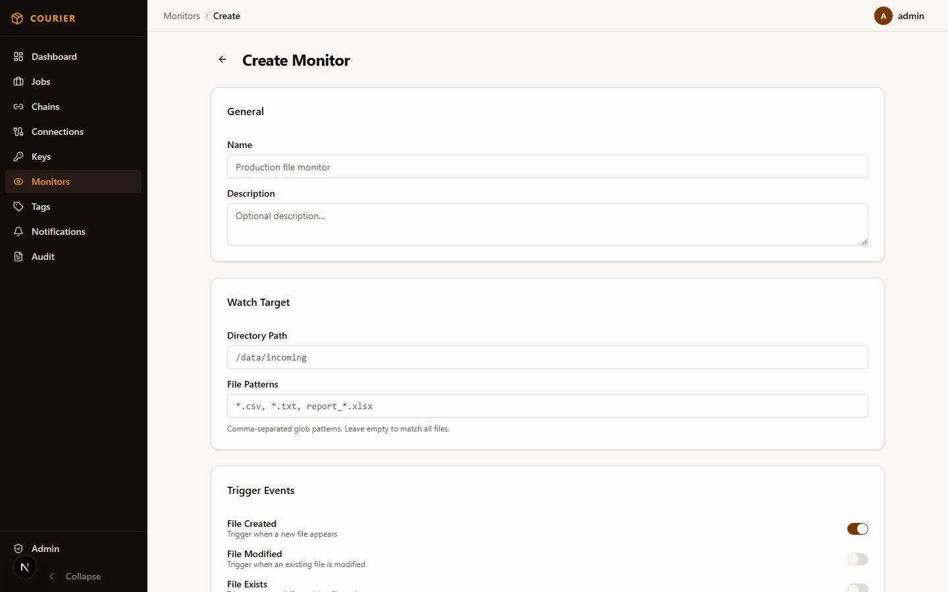Disable the File Created trigger
948x592 pixels.
pyautogui.click(x=857, y=529)
